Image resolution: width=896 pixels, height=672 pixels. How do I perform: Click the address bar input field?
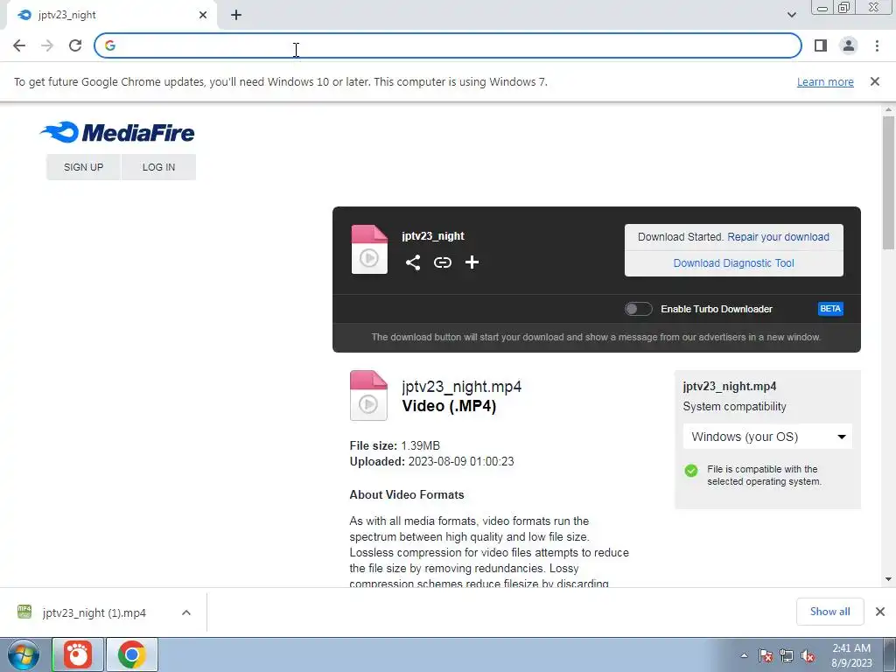click(448, 45)
